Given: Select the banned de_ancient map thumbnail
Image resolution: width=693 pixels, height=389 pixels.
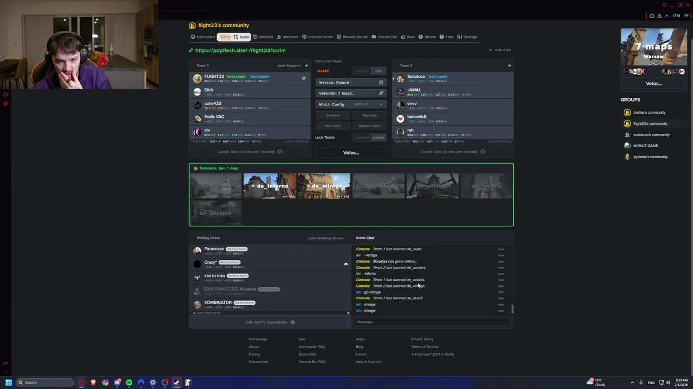Looking at the screenshot, I should (215, 213).
